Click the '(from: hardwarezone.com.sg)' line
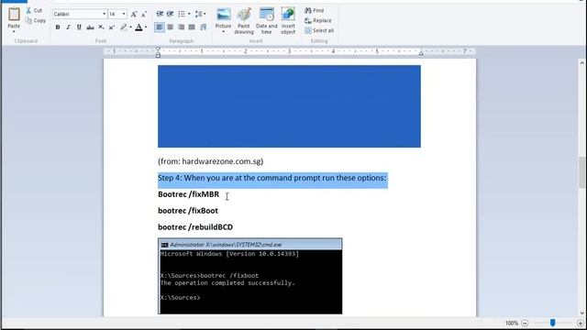 (210, 161)
